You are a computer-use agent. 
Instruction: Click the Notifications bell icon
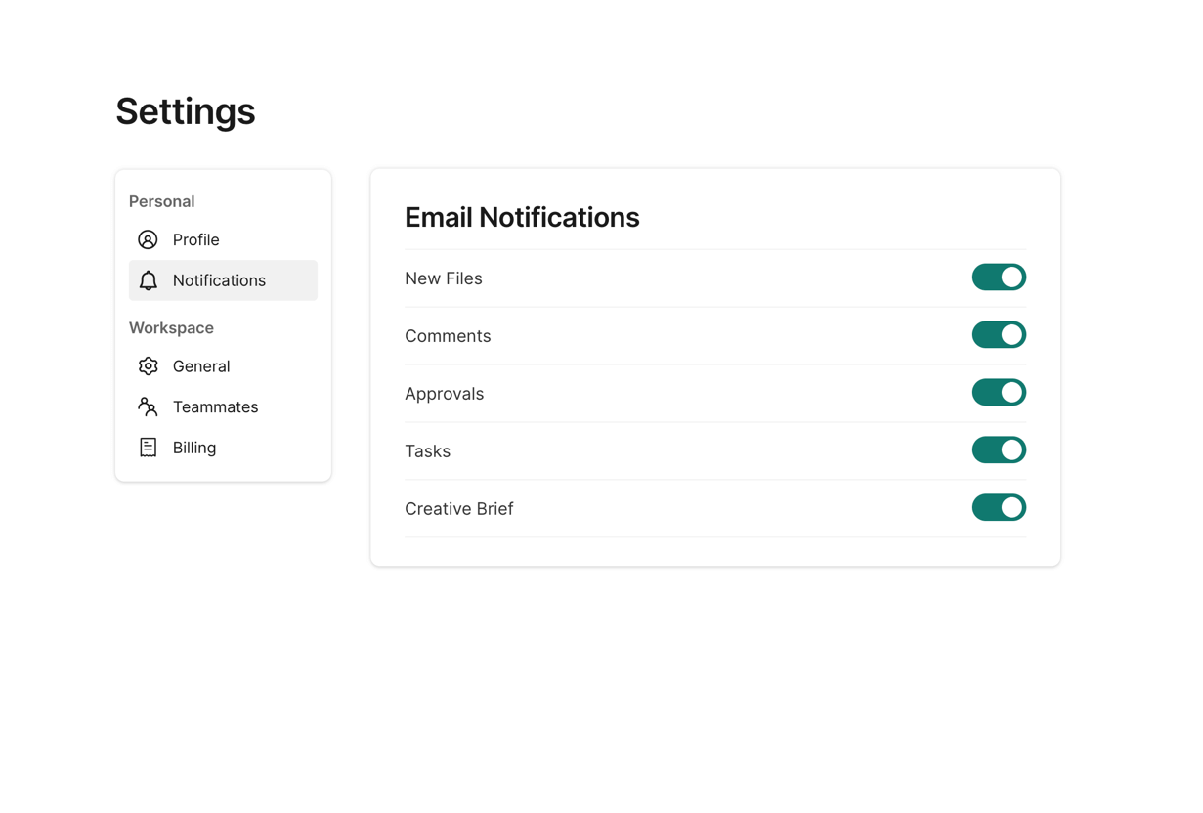pos(148,280)
